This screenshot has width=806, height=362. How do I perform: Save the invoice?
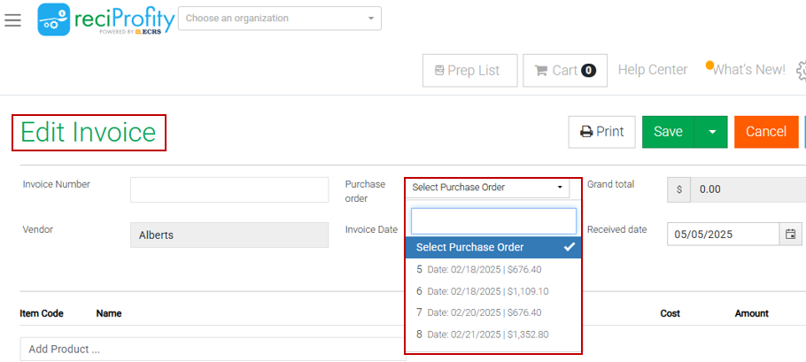[x=669, y=132]
